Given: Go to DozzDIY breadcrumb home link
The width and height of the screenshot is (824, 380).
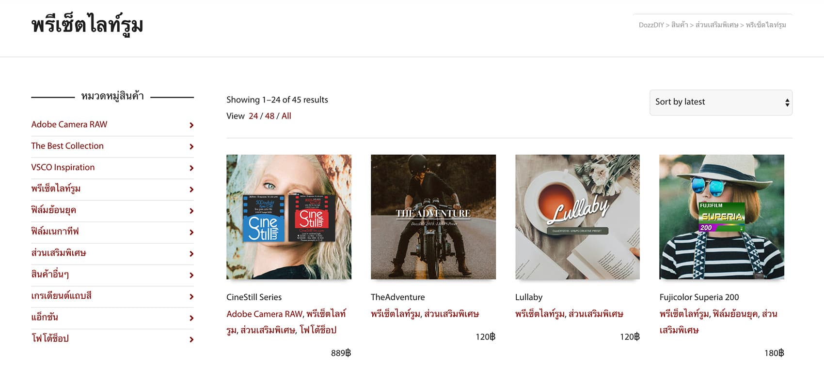Looking at the screenshot, I should (651, 25).
